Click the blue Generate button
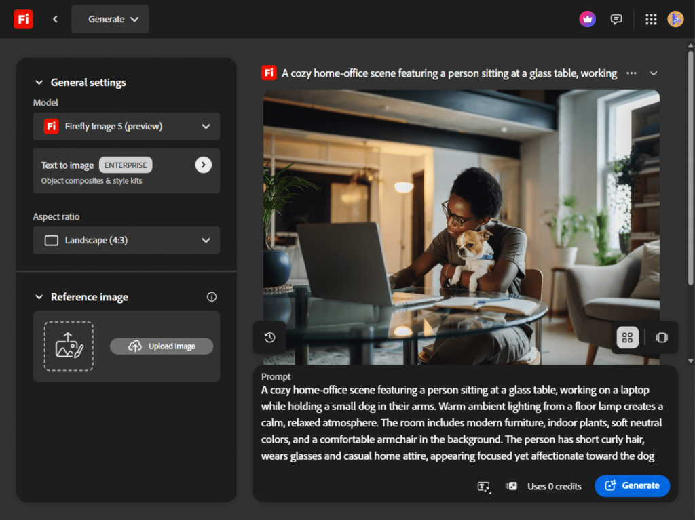 tap(632, 485)
